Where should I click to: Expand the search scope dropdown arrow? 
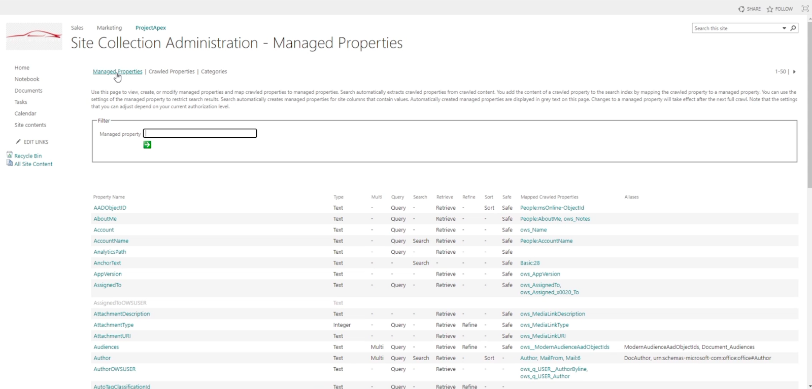[785, 28]
